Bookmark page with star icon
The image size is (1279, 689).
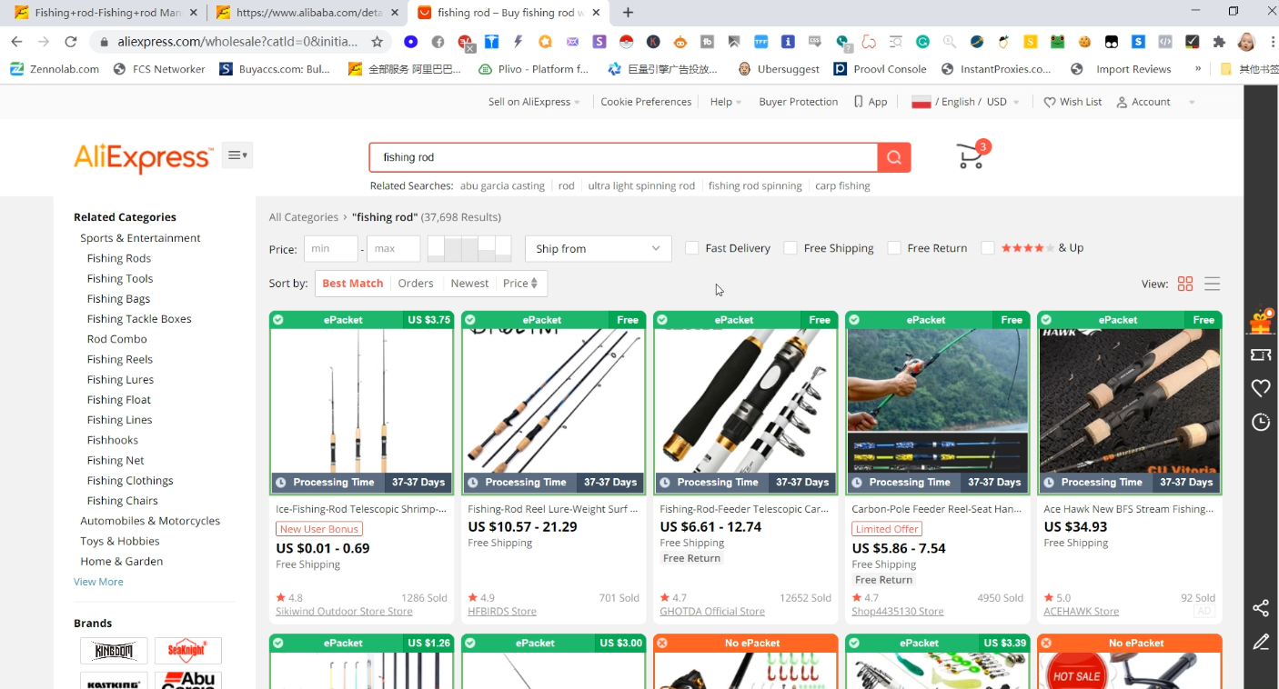(378, 42)
